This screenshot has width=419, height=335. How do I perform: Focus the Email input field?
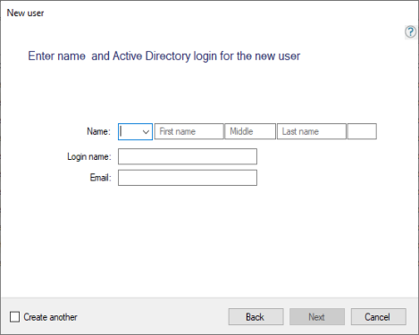188,178
